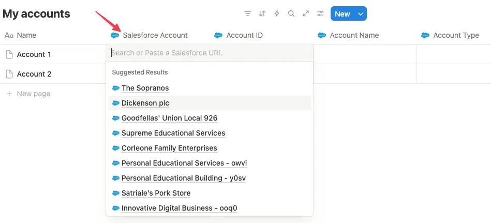Click the New button

point(343,14)
